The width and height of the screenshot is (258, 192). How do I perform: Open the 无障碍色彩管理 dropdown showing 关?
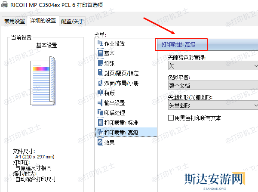[213, 66]
